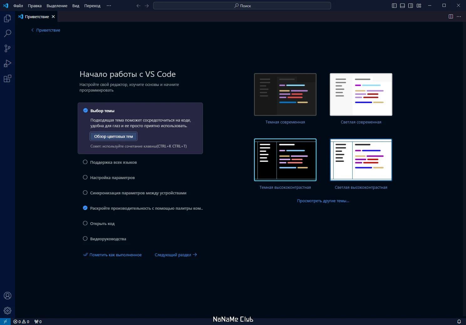Viewport: 466px width, 325px height.
Task: Open the Вид menu
Action: [76, 6]
